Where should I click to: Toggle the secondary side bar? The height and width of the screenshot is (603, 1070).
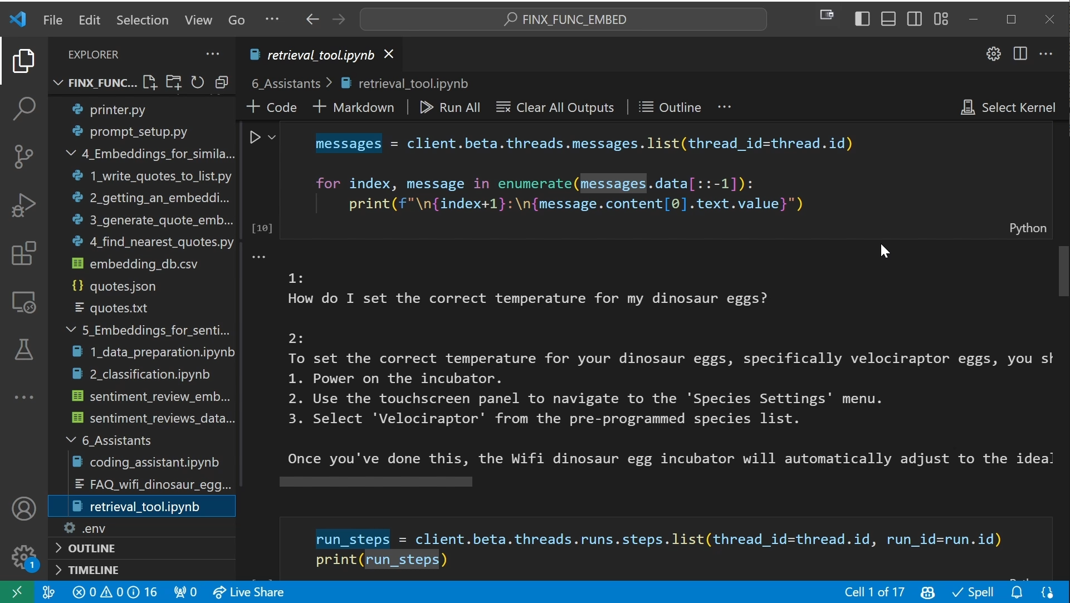[x=915, y=18]
